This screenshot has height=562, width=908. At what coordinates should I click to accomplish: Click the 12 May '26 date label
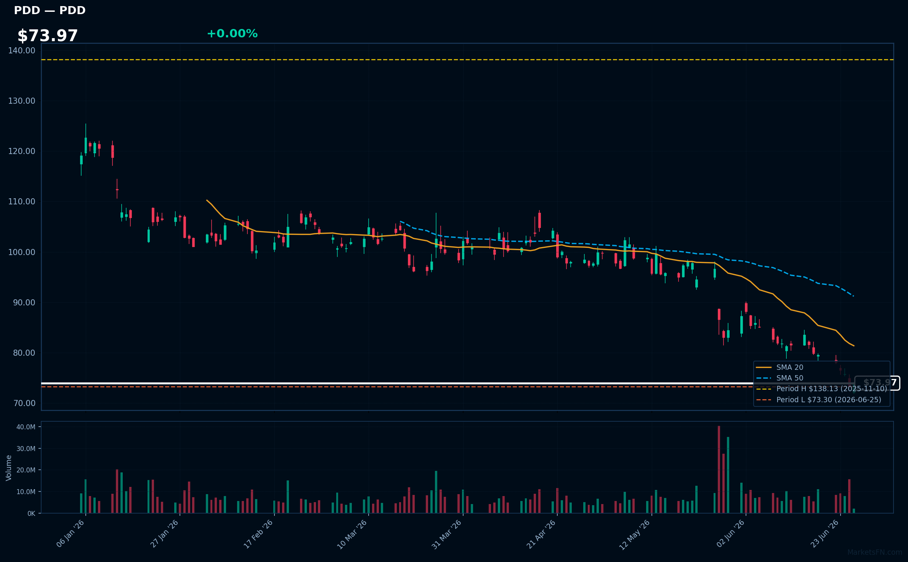point(635,535)
